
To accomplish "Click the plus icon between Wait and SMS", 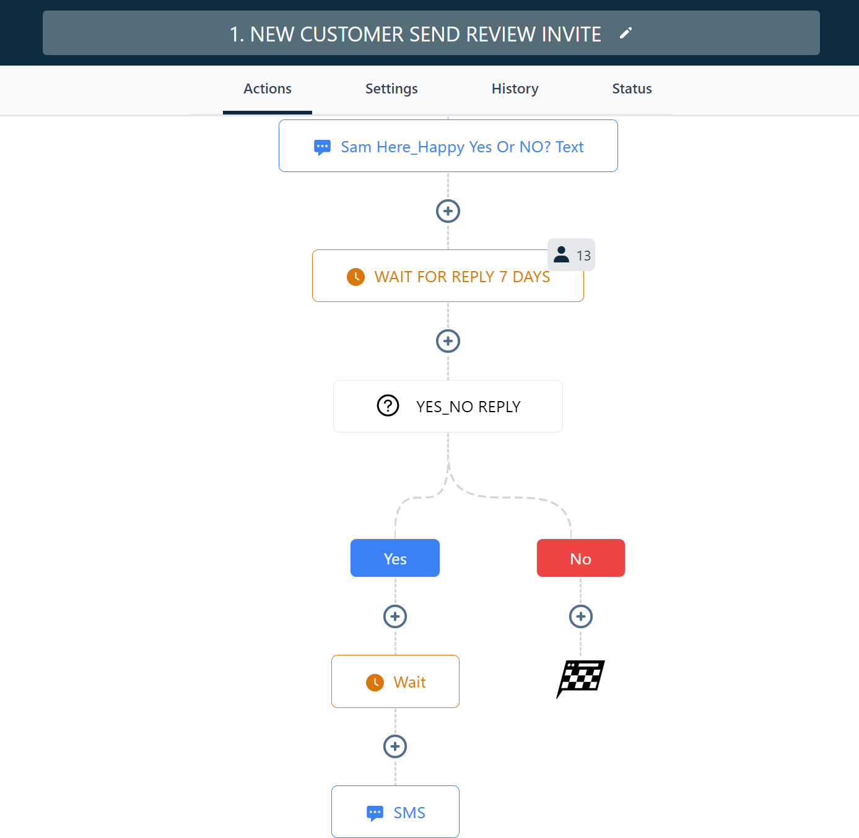I will (x=395, y=746).
